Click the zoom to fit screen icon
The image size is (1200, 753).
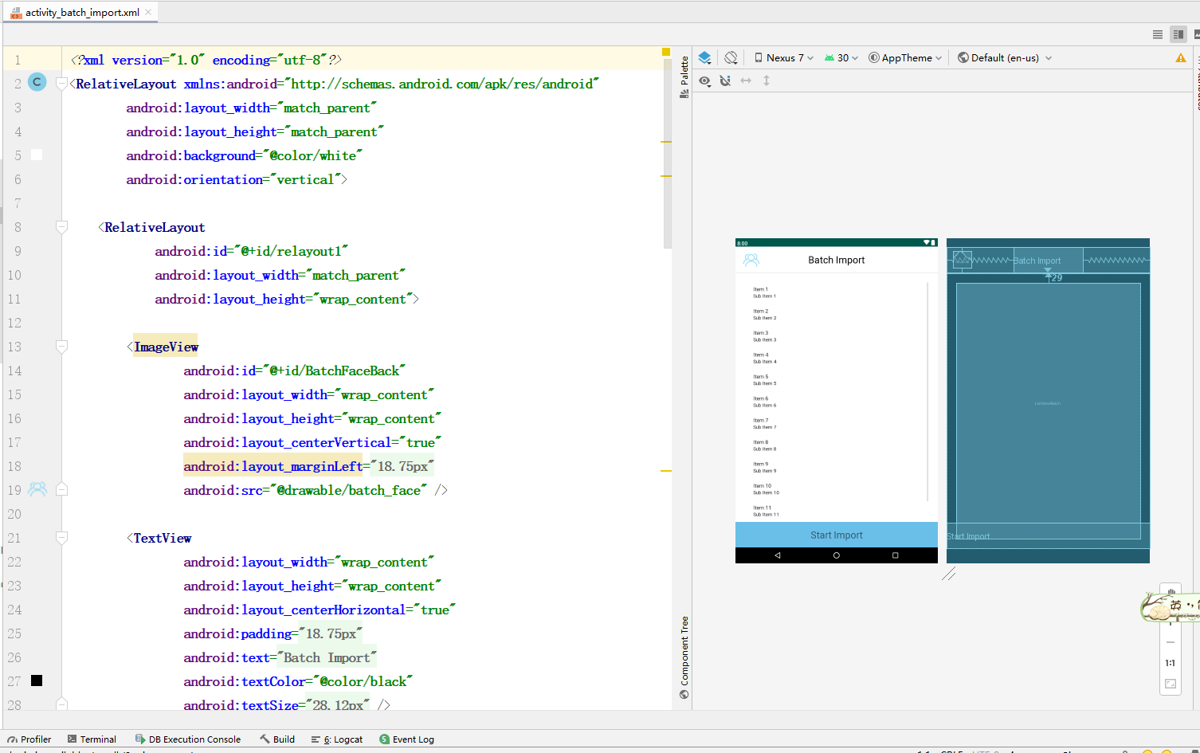pyautogui.click(x=1170, y=684)
